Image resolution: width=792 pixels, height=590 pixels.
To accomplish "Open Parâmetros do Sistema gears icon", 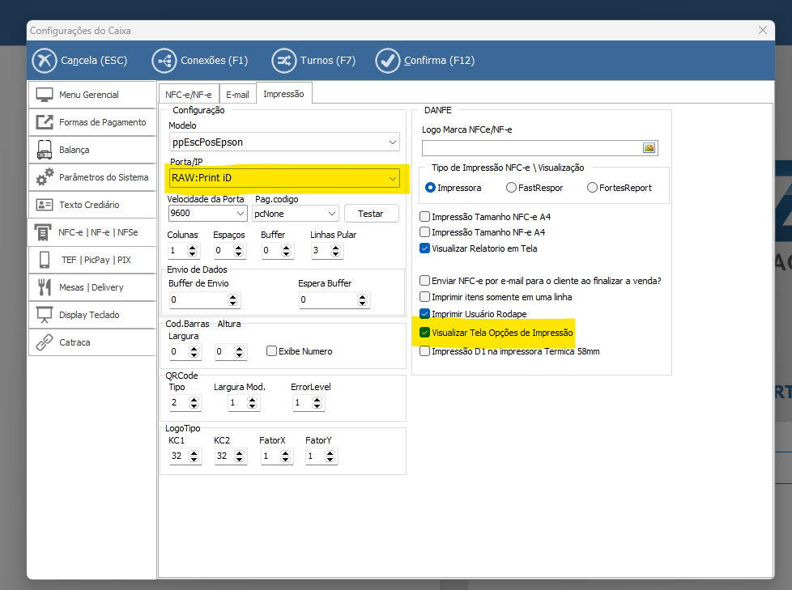I will (x=45, y=177).
